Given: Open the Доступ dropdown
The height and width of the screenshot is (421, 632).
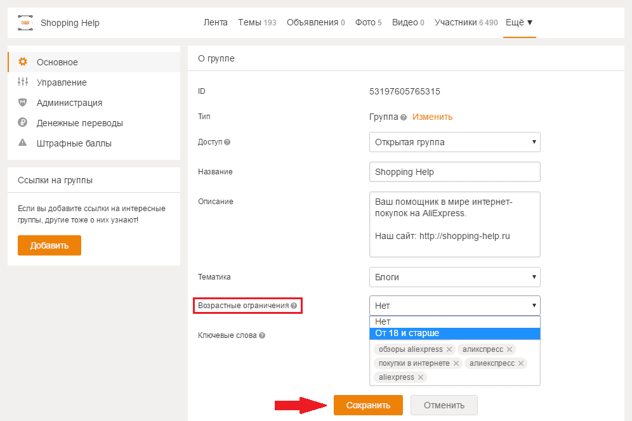Looking at the screenshot, I should tap(454, 142).
